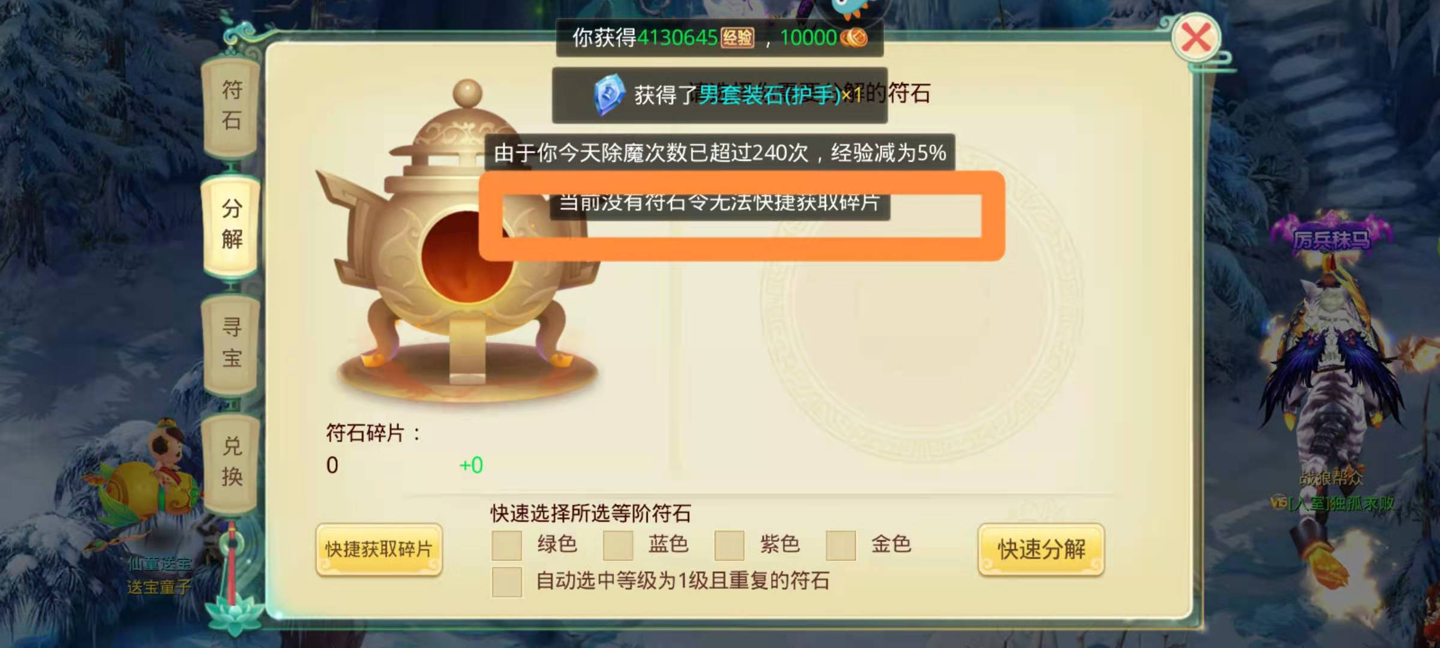The image size is (1440, 648).
Task: Check the 绿色 rune stone checkbox
Action: (x=506, y=545)
